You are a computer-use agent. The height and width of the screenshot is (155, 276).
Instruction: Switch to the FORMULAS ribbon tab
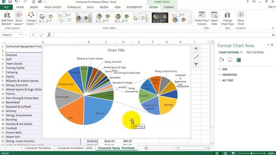point(74,7)
